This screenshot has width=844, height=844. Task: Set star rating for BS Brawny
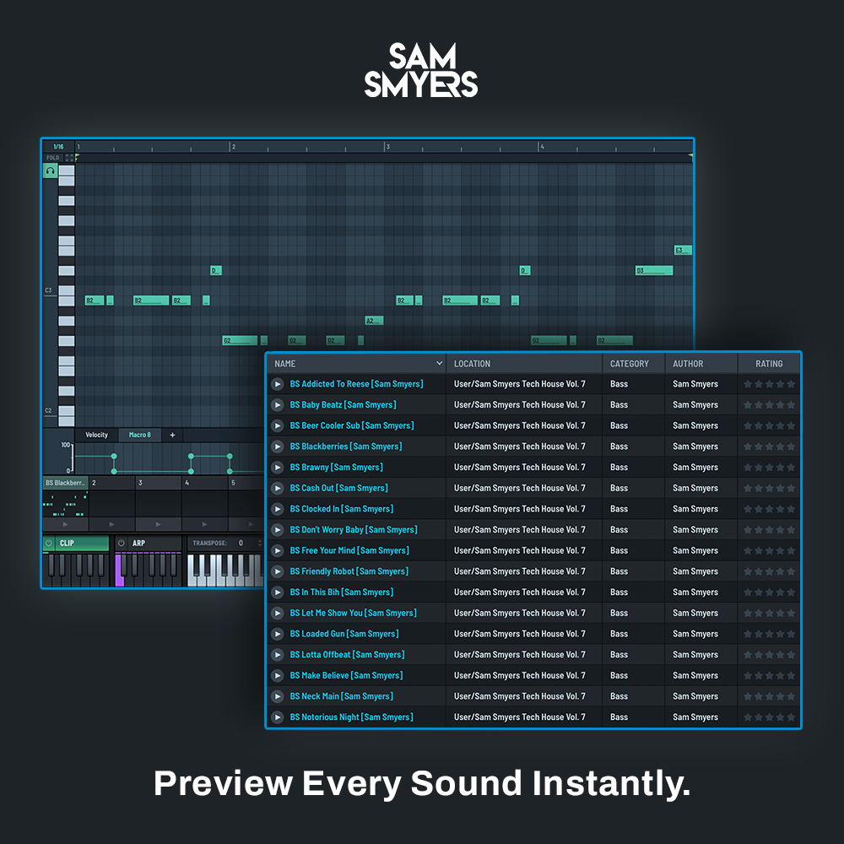pos(769,468)
